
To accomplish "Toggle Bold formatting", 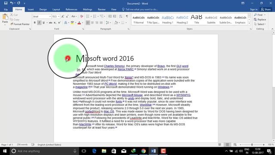I will click(35, 23).
